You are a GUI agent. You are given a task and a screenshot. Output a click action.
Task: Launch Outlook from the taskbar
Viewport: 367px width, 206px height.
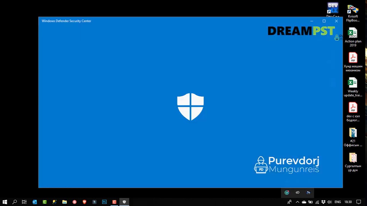[x=35, y=202]
